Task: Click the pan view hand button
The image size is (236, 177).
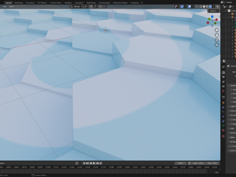Action: (x=217, y=35)
